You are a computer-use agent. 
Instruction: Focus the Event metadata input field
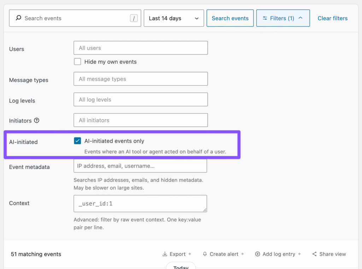pyautogui.click(x=140, y=165)
